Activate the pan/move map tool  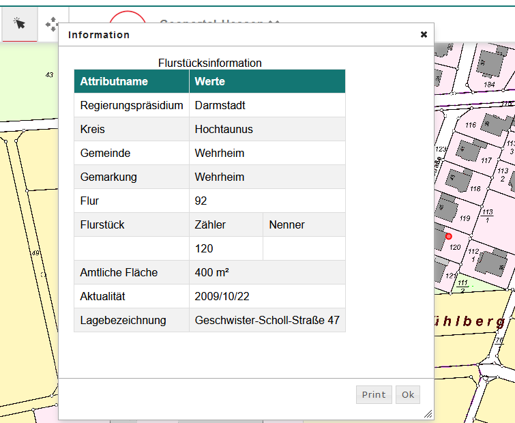click(52, 25)
